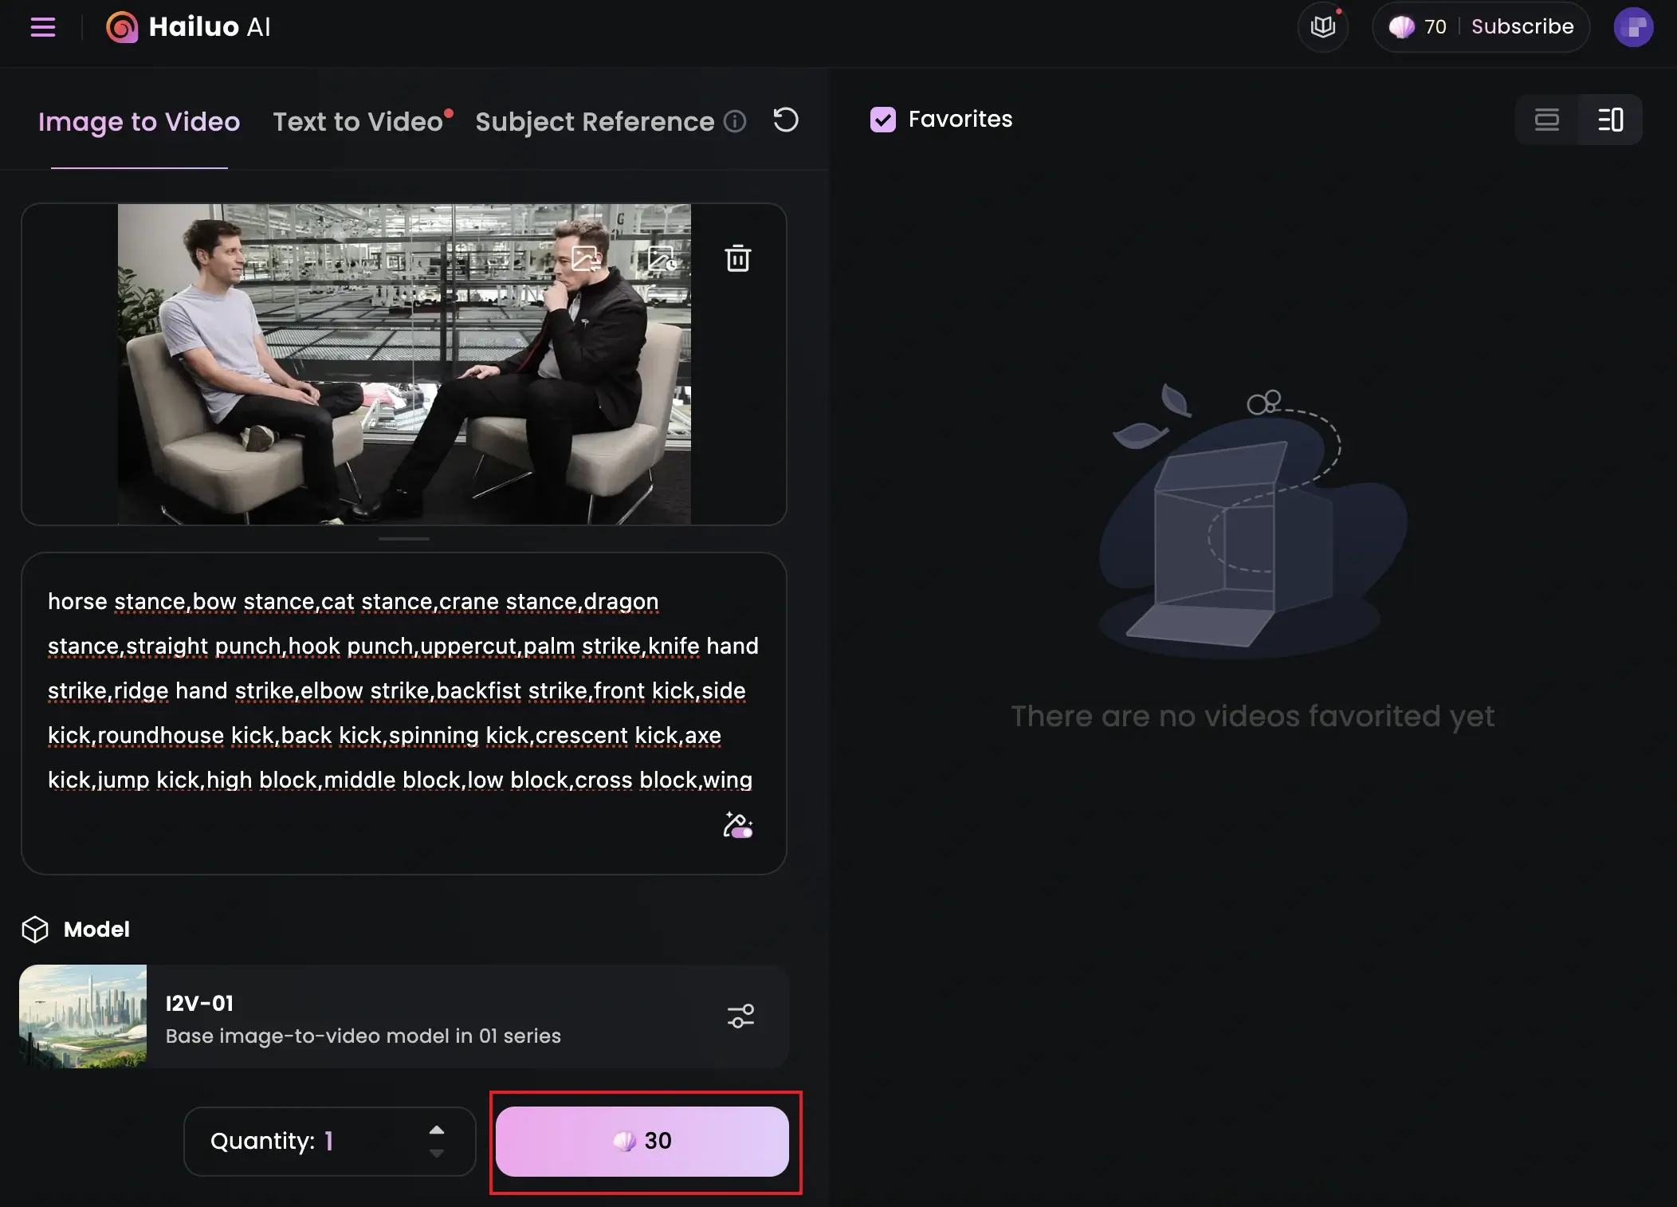
Task: Uncheck the Favorites checkbox
Action: (x=883, y=120)
